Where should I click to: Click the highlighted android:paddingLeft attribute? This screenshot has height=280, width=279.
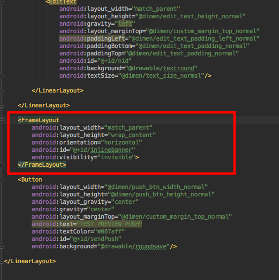(92, 39)
